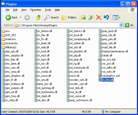Select the pmp_ipod.dll file icon
Image resolution: width=138 pixels, height=115 pixels.
(100, 31)
